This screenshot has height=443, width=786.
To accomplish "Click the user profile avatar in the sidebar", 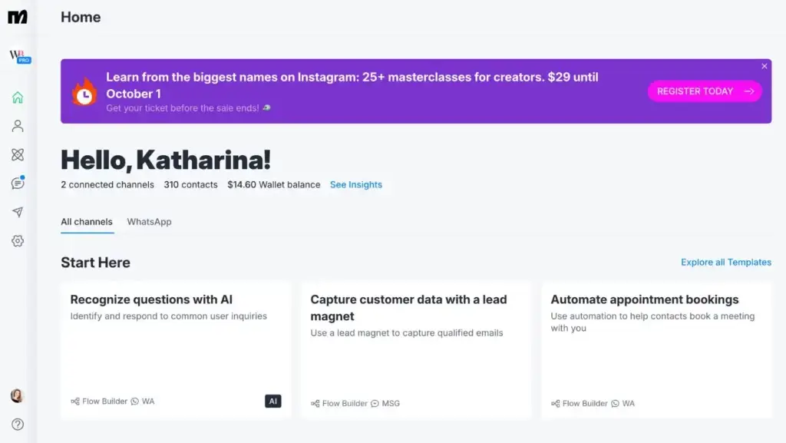I will (17, 395).
